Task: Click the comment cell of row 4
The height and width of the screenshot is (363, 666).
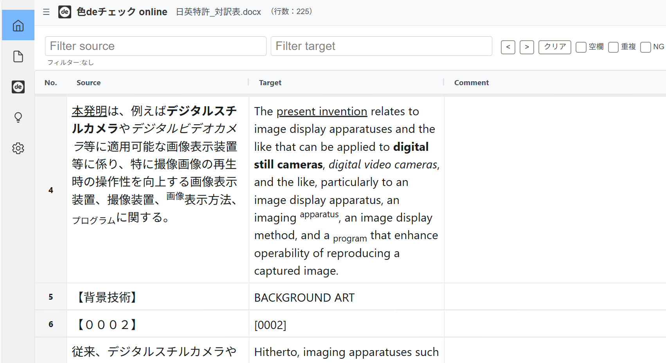Action: click(x=554, y=190)
